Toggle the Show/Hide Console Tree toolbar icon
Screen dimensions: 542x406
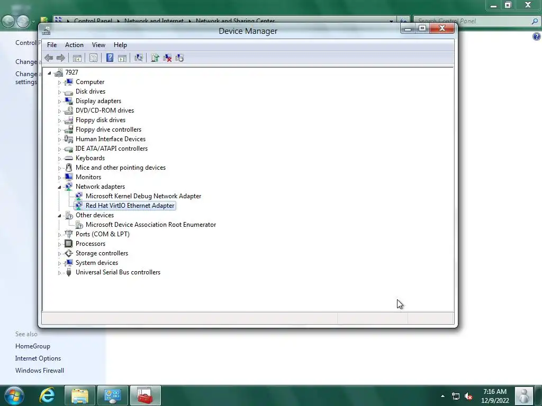77,58
